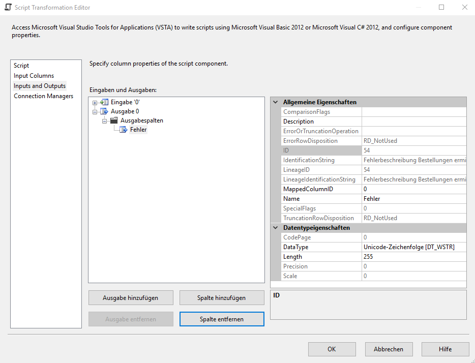Viewport: 475px width, 363px height.
Task: Select the DataType property value field
Action: tap(413, 247)
